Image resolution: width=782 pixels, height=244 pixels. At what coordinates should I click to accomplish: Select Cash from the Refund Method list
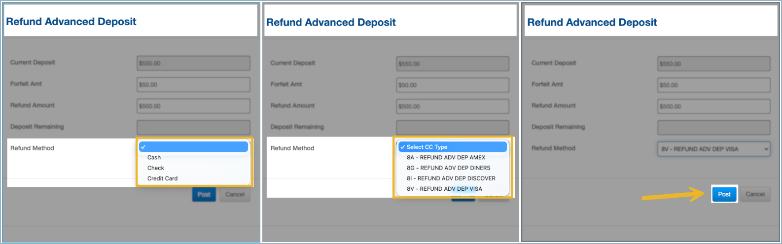pos(154,158)
